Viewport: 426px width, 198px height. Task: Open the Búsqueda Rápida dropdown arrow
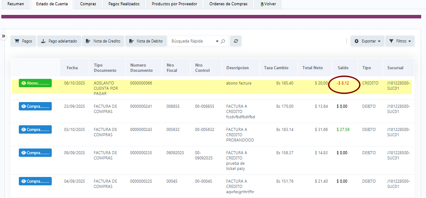[217, 41]
